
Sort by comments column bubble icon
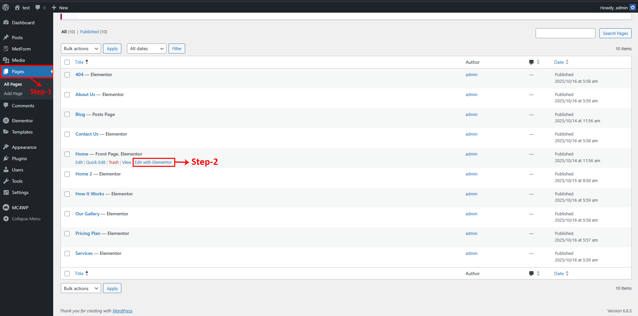click(531, 62)
